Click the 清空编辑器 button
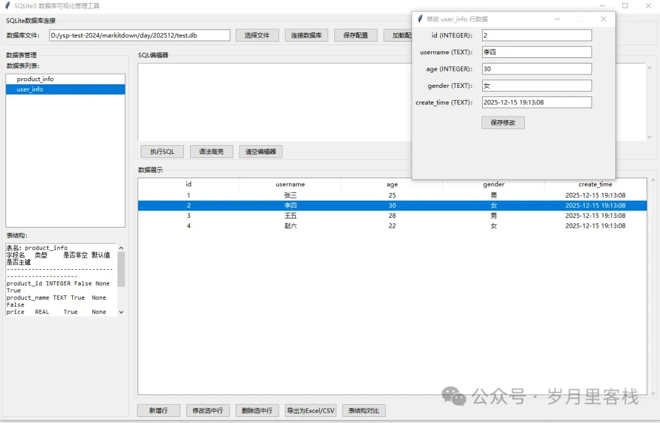This screenshot has width=660, height=423. (260, 151)
